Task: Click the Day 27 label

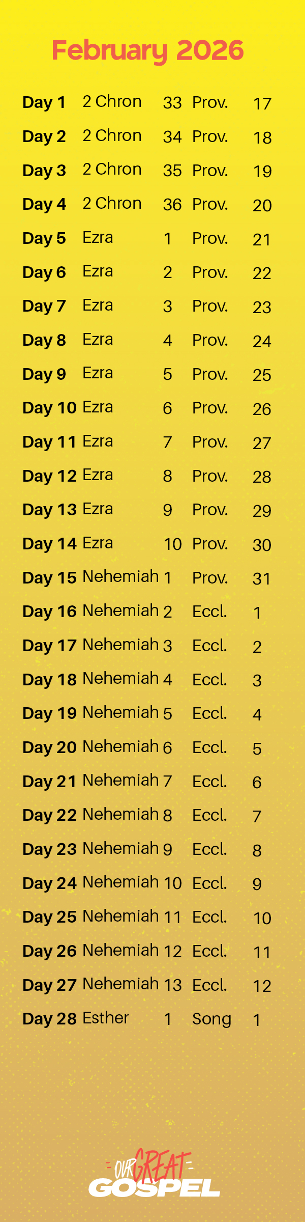Action: 50,985
